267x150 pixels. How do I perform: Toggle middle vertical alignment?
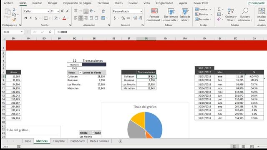[81, 11]
